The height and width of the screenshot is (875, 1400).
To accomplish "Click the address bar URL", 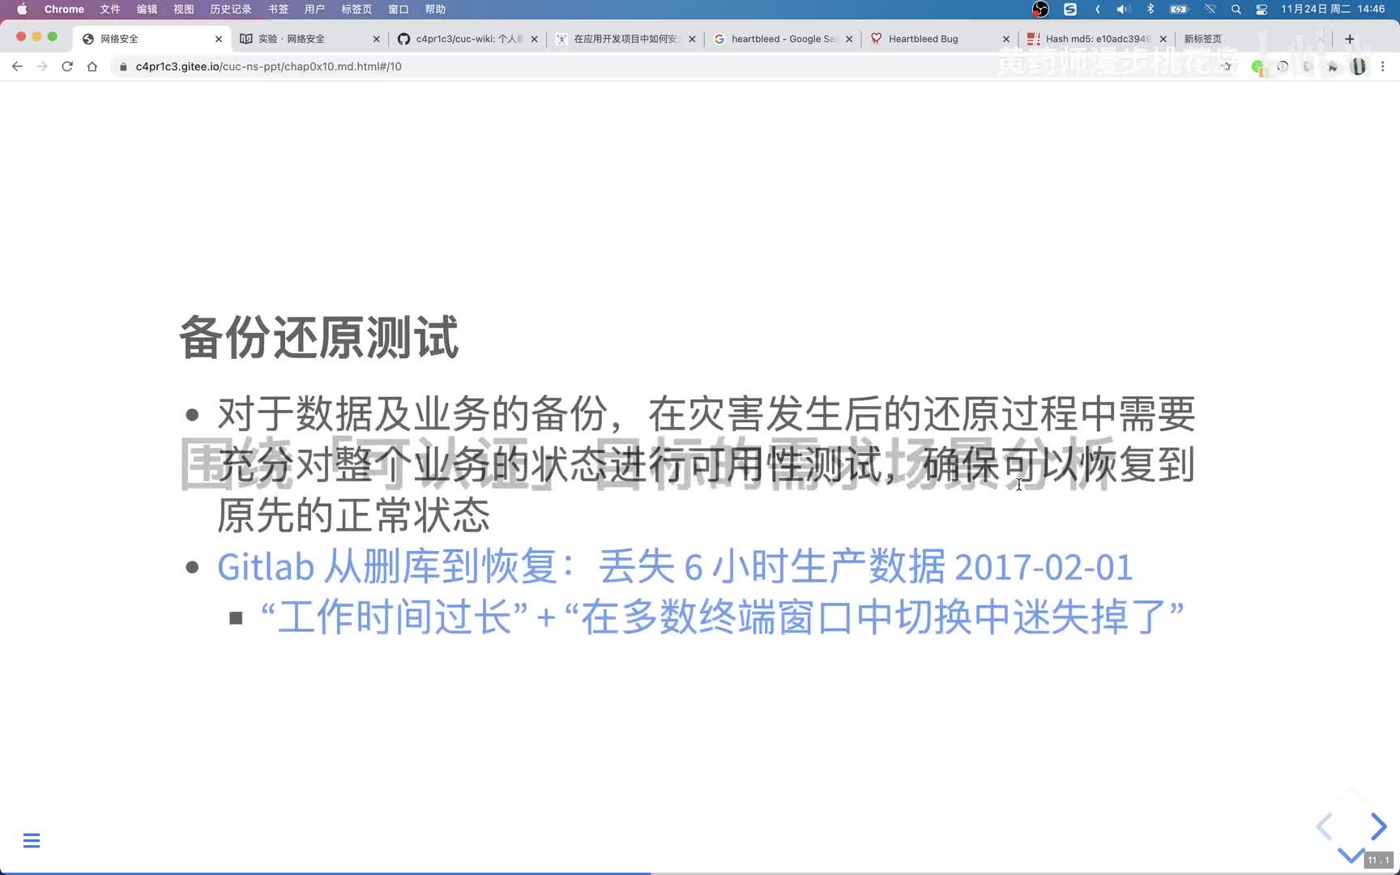I will click(x=268, y=66).
